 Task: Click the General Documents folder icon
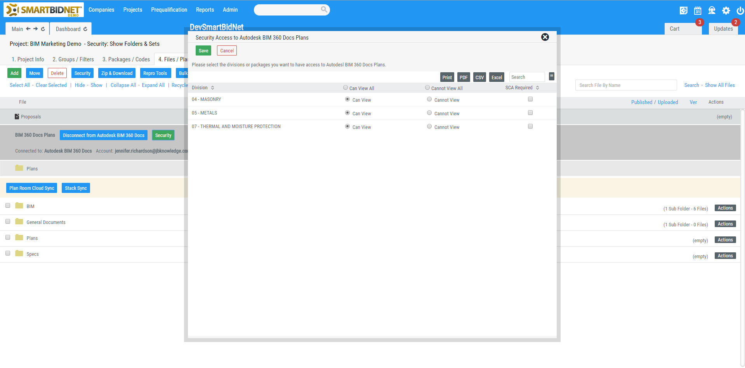[19, 221]
